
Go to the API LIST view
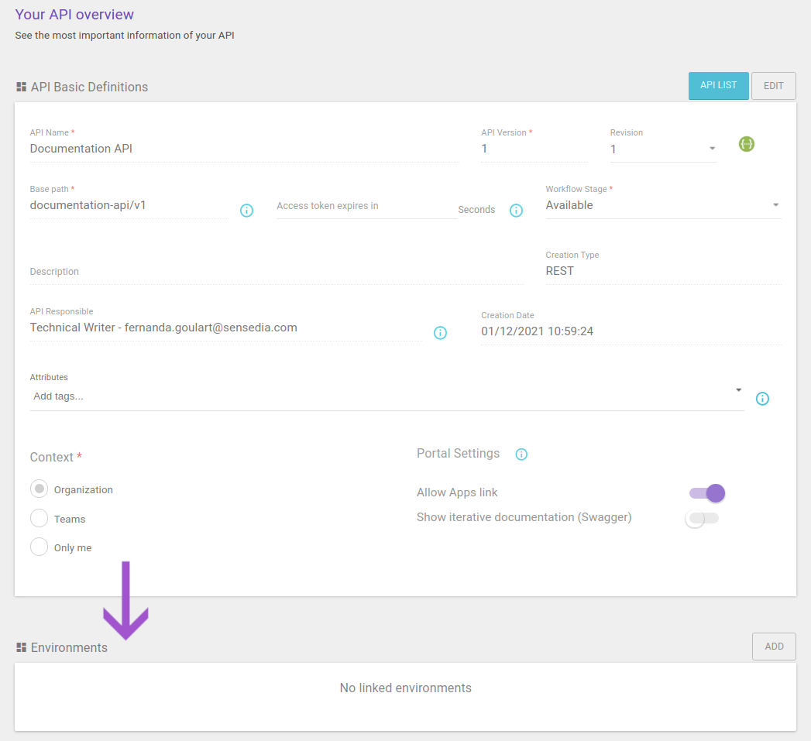coord(718,86)
